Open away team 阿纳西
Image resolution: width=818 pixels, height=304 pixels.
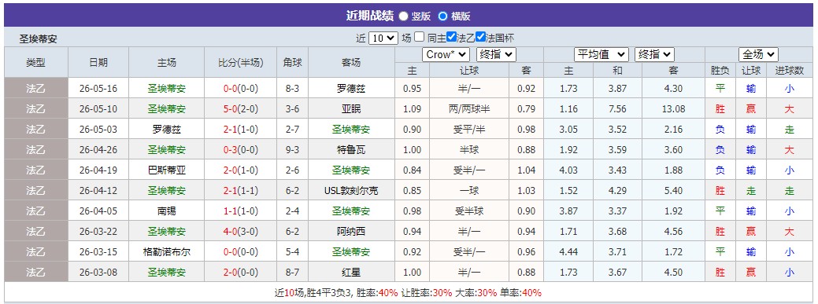pyautogui.click(x=351, y=231)
